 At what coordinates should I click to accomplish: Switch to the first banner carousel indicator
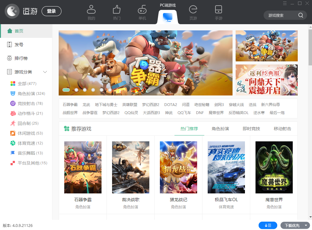click(66, 90)
